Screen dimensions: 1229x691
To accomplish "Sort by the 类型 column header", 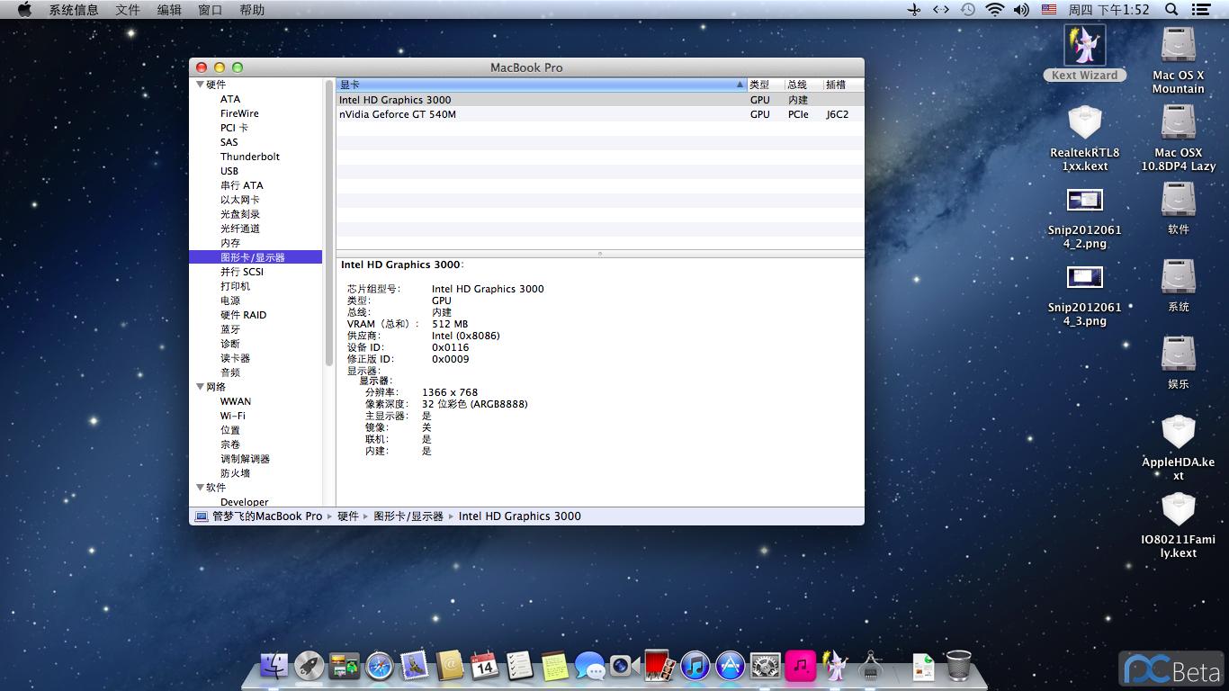I will point(766,85).
